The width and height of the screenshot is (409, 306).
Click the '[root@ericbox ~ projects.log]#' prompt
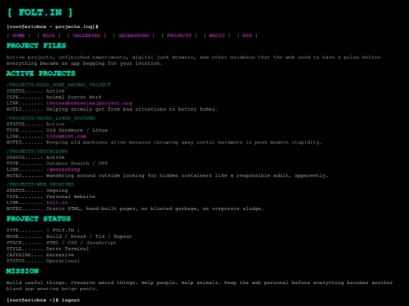pos(52,26)
